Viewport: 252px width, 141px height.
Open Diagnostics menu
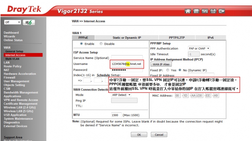click(12, 122)
